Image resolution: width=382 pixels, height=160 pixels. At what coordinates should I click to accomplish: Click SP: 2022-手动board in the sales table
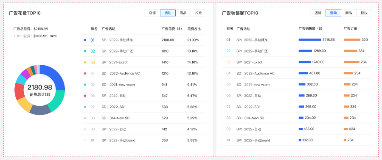click(253, 141)
